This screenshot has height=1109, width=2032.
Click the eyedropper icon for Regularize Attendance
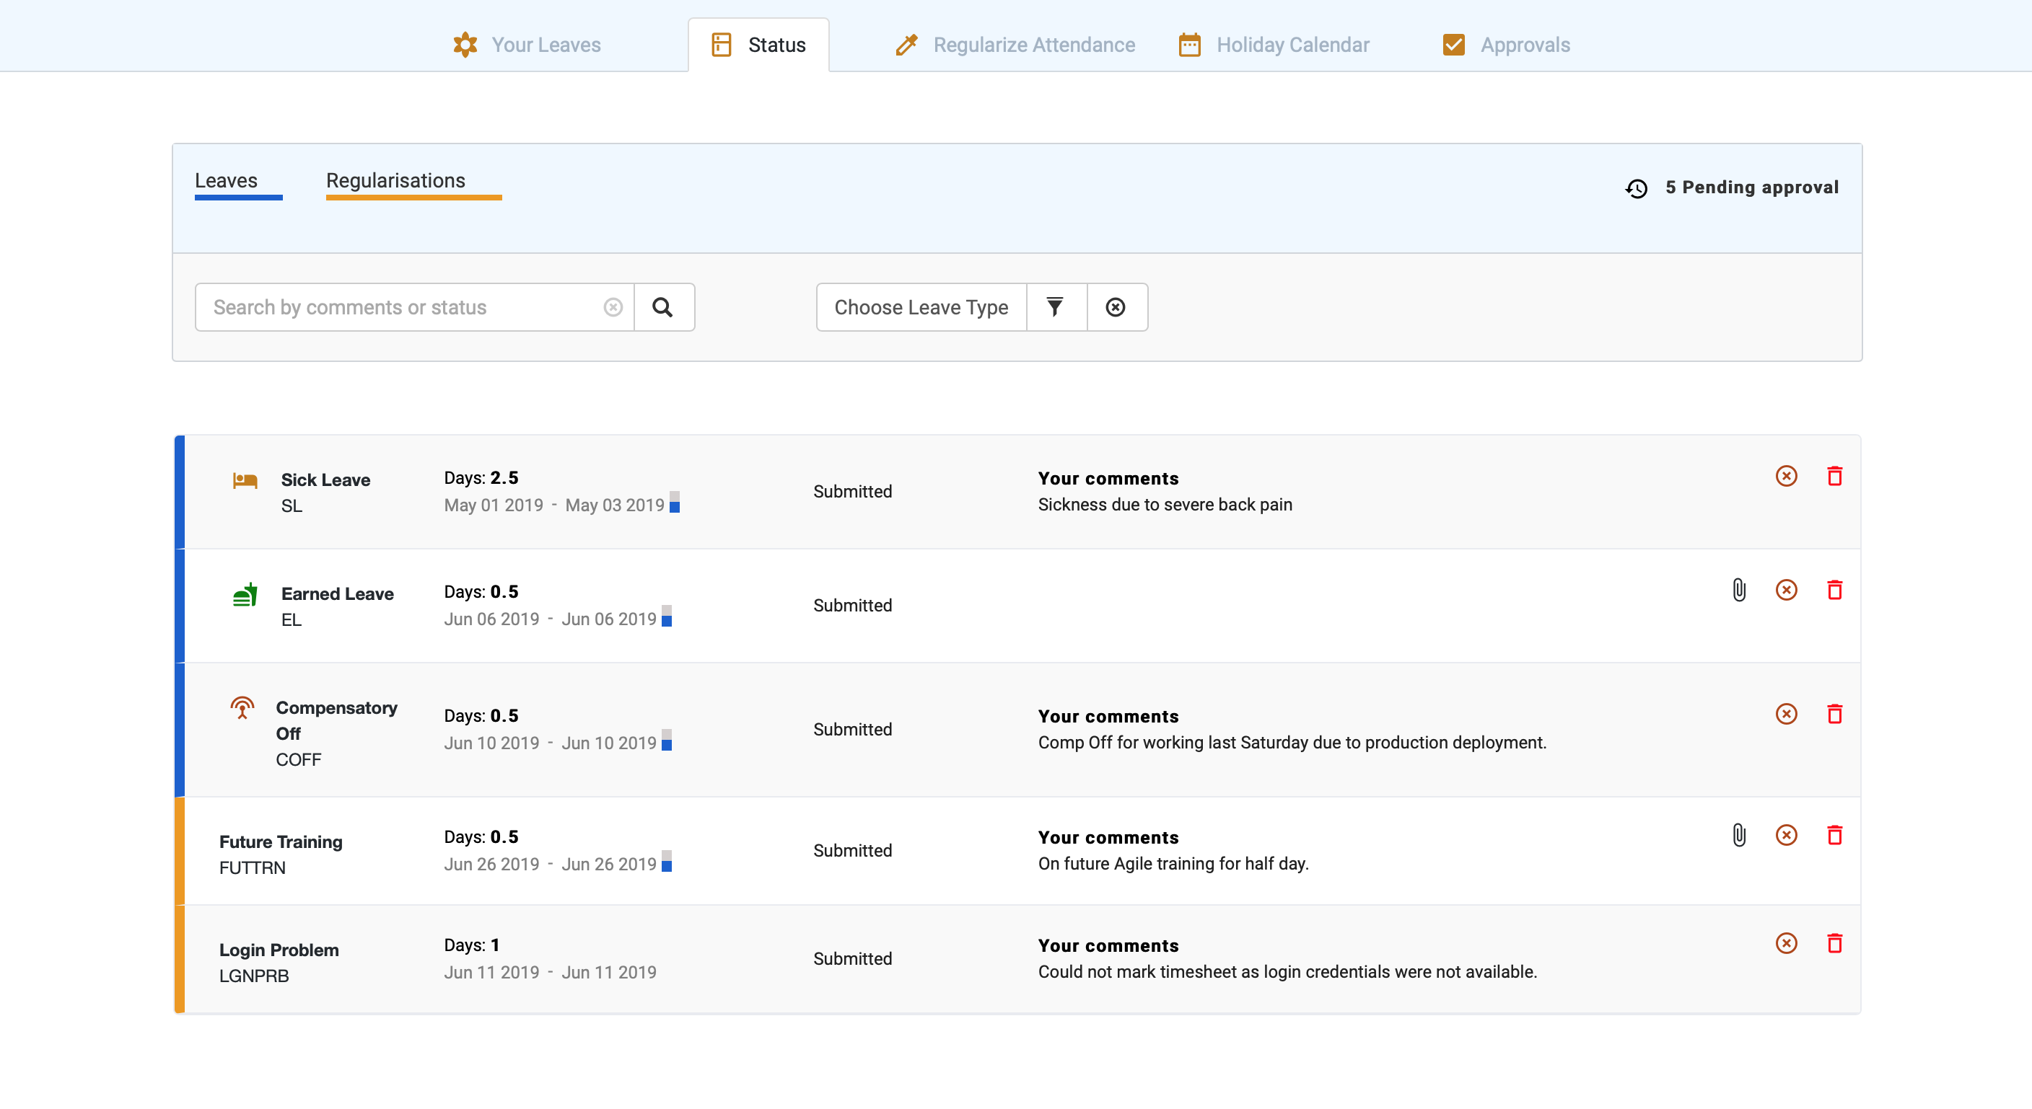coord(907,45)
